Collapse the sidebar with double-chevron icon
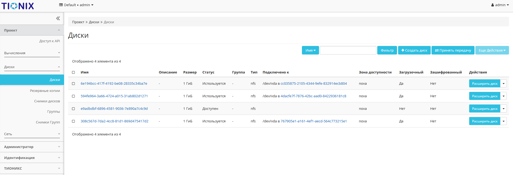This screenshot has height=175, width=513. pos(58,18)
